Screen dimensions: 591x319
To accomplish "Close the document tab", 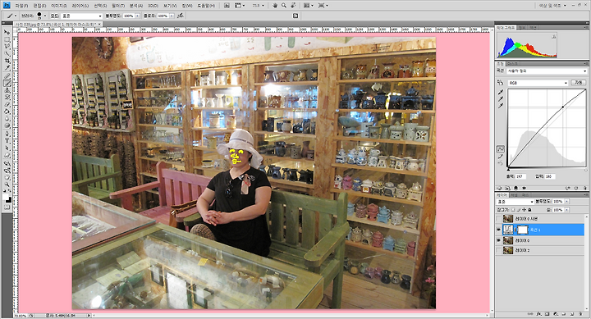I will 99,24.
